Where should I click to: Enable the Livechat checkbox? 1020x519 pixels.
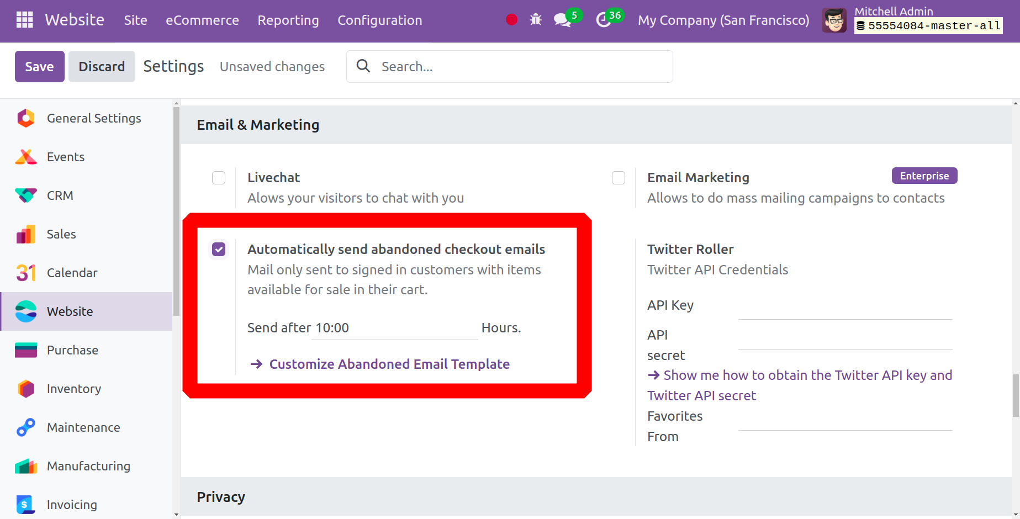pos(219,178)
